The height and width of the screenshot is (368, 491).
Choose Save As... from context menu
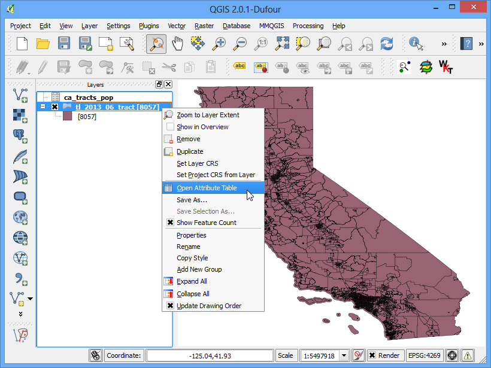click(213, 200)
